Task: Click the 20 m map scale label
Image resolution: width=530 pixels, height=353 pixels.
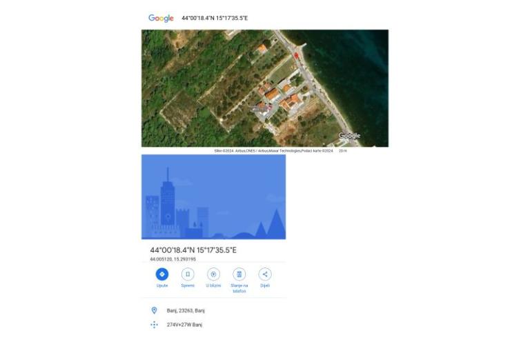Action: tap(343, 150)
